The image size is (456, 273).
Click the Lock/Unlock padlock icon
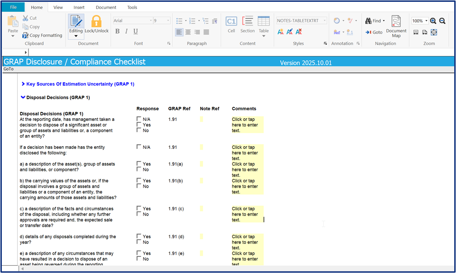pyautogui.click(x=97, y=22)
